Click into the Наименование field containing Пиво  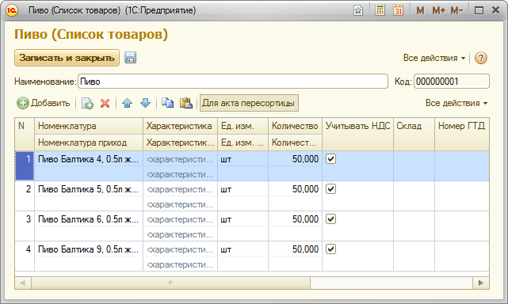[233, 82]
